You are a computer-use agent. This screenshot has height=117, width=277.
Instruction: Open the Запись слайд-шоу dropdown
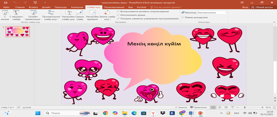tap(107, 15)
